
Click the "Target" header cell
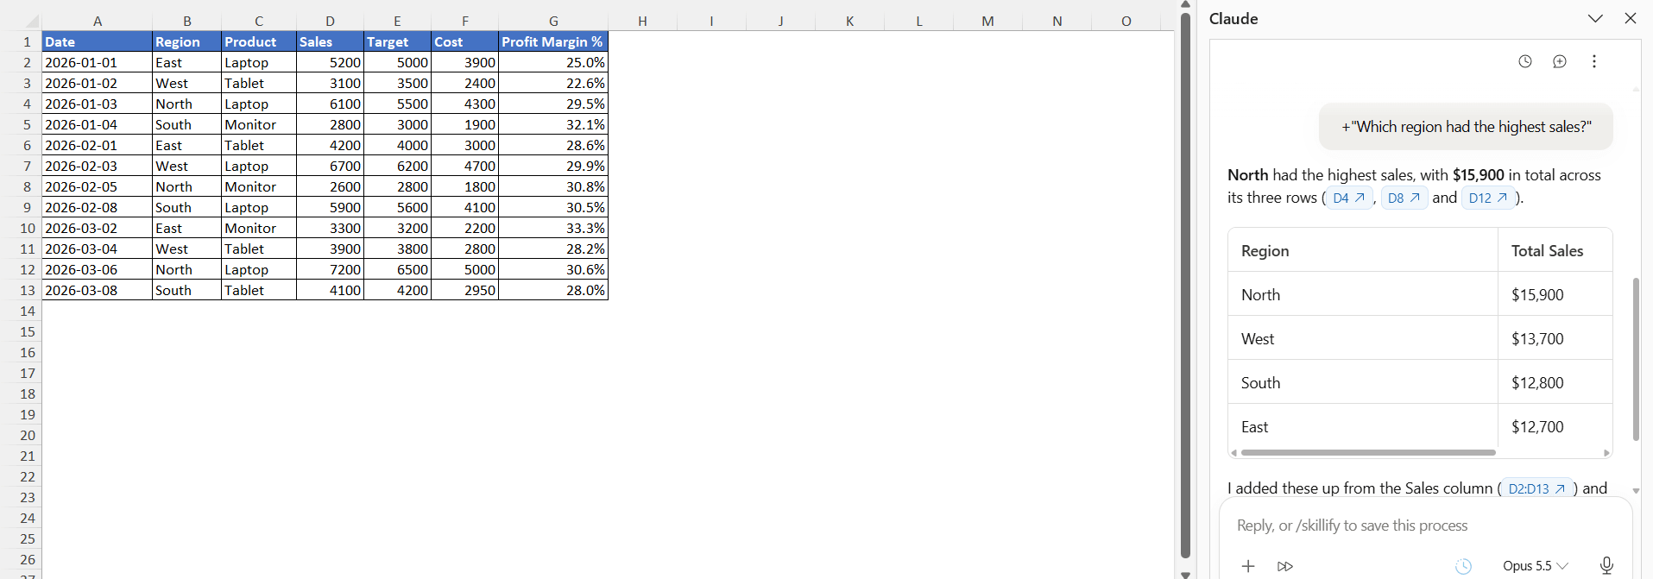(397, 41)
